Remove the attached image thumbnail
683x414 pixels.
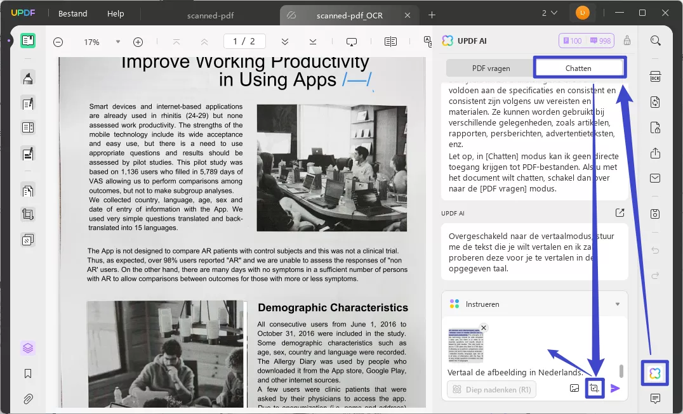(x=484, y=328)
